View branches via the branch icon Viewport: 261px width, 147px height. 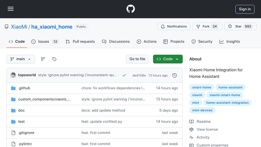43,59
